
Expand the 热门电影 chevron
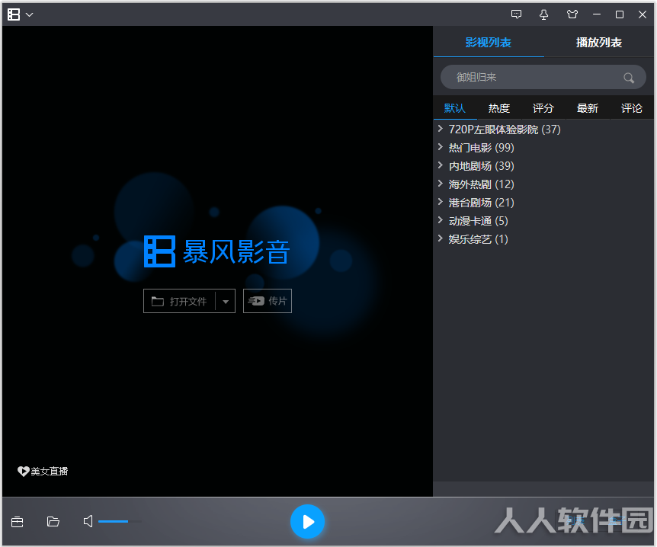pyautogui.click(x=440, y=146)
